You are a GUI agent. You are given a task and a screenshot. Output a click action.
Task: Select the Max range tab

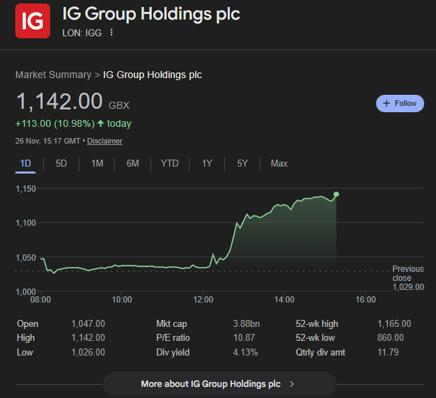tap(279, 164)
